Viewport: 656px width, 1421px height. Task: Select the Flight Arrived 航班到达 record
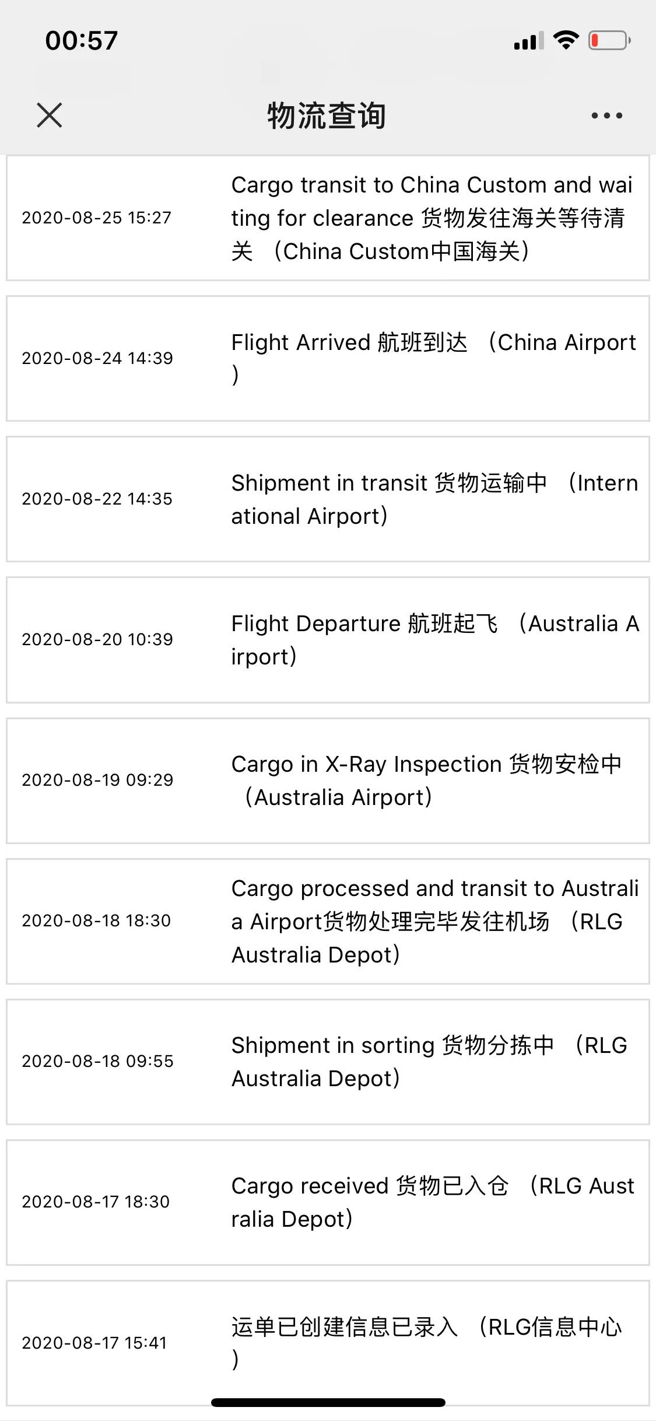coord(328,358)
